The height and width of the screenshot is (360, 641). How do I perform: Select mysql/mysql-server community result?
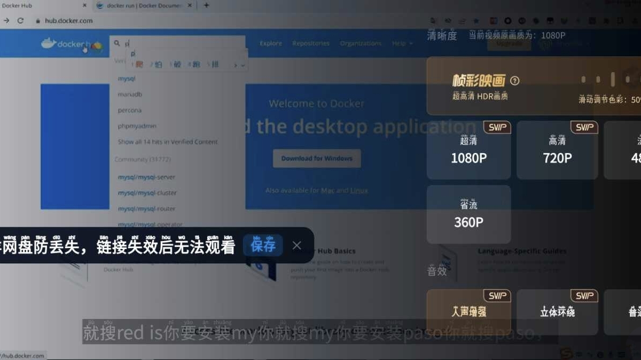coord(146,177)
